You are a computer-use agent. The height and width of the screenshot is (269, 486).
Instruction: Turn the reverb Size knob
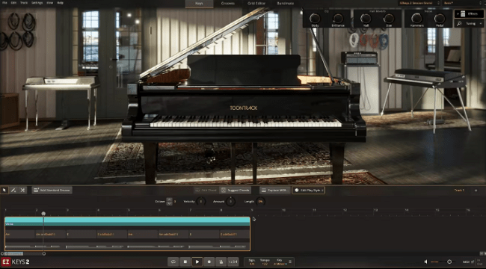tap(389, 18)
